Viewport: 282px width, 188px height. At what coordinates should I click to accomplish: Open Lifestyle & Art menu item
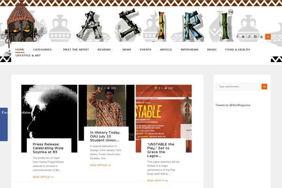[x=28, y=55]
